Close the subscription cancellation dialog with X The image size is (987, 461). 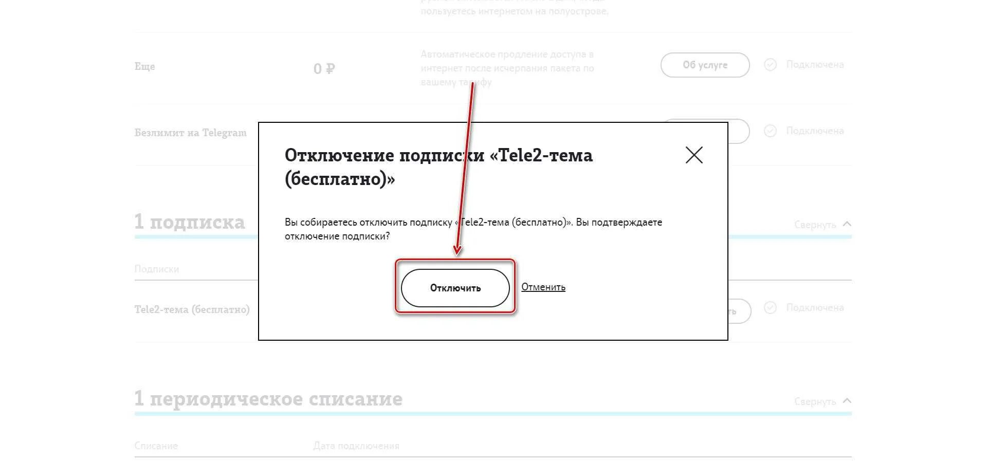(x=694, y=155)
